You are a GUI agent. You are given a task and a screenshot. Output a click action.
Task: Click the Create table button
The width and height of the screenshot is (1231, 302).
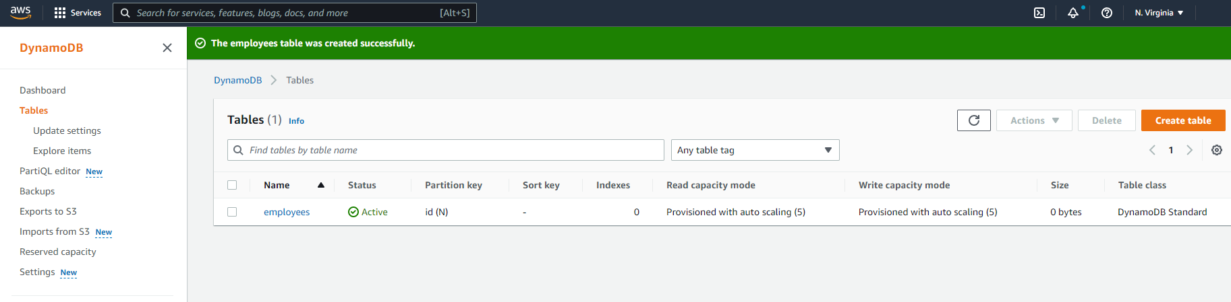[x=1183, y=120]
